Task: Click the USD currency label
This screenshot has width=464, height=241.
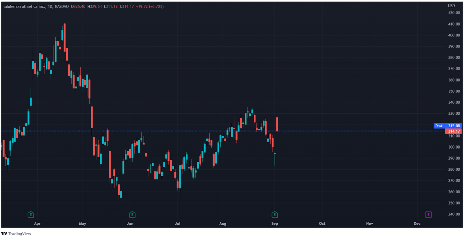Action: [451, 6]
